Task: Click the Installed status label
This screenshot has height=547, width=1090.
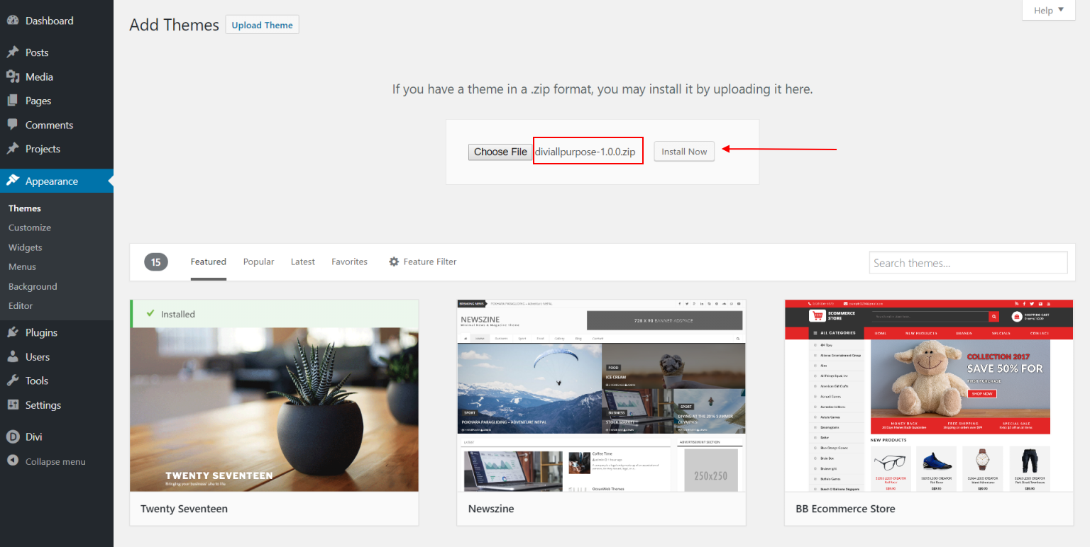Action: (x=177, y=314)
